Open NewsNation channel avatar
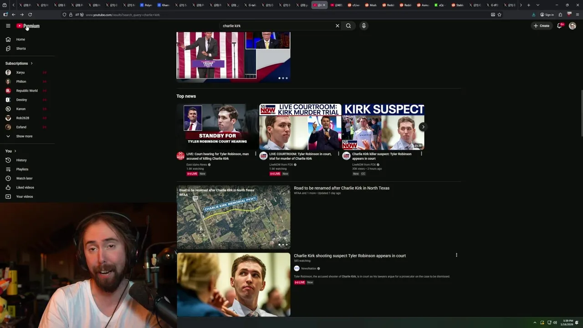Viewport: 583px width, 328px height. [297, 268]
